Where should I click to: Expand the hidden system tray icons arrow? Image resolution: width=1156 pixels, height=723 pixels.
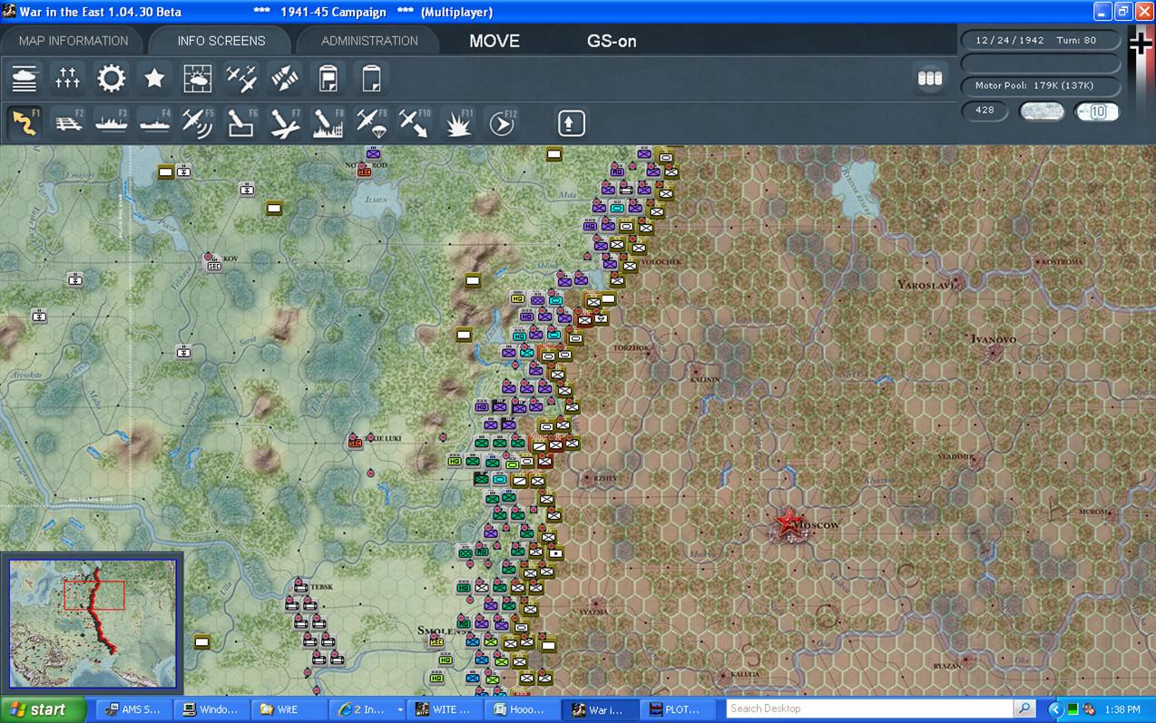pyautogui.click(x=1055, y=709)
